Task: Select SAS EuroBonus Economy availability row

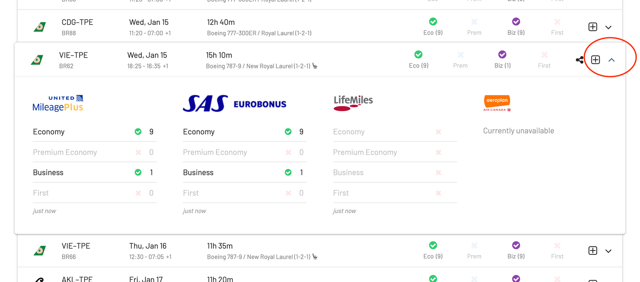Action: (244, 132)
